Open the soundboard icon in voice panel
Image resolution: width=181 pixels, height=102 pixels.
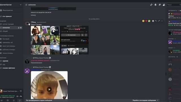point(20,101)
